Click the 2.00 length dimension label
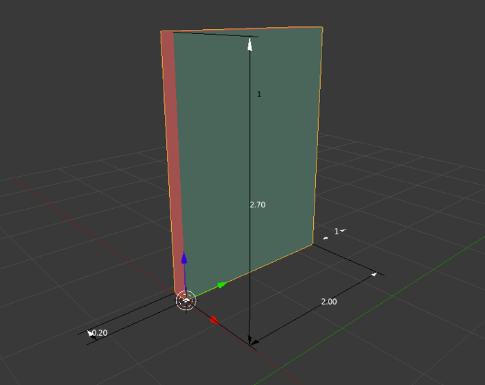The width and height of the screenshot is (485, 385). tap(329, 302)
